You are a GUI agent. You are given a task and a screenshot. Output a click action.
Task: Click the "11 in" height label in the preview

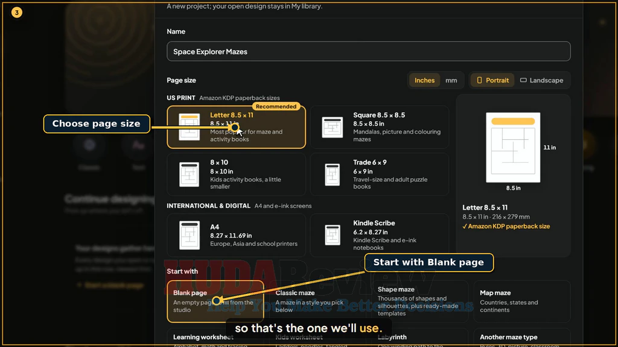coord(549,148)
